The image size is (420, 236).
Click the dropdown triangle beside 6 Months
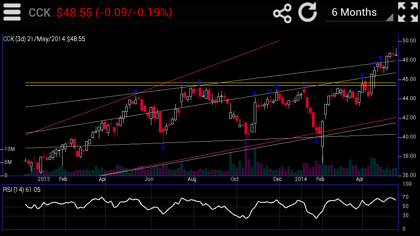pyautogui.click(x=389, y=17)
